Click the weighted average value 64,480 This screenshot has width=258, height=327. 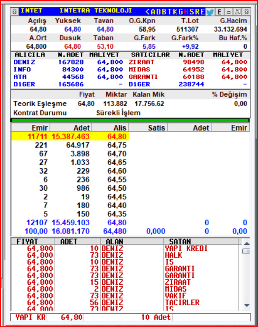(x=115, y=231)
